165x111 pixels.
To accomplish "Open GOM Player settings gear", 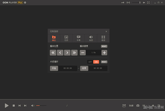I will tap(25, 2).
